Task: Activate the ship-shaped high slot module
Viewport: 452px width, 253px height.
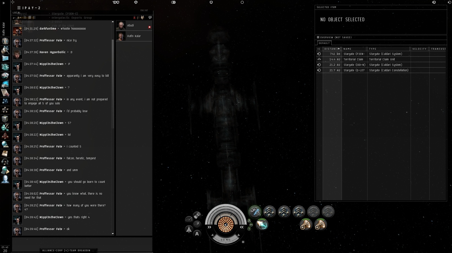Action: tap(255, 212)
